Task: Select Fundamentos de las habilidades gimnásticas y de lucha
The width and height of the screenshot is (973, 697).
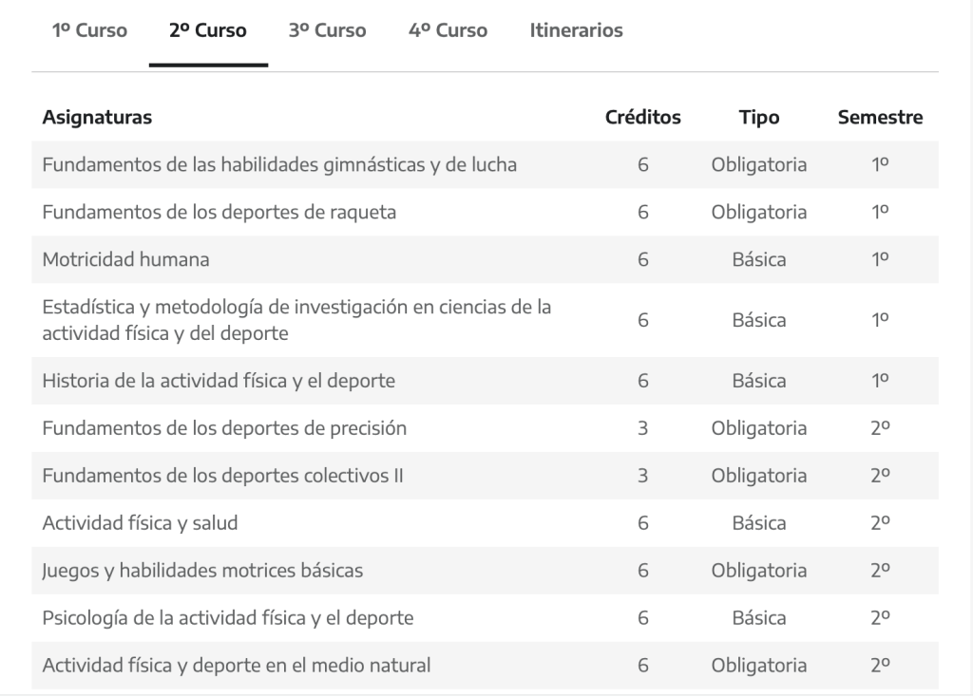Action: click(279, 165)
